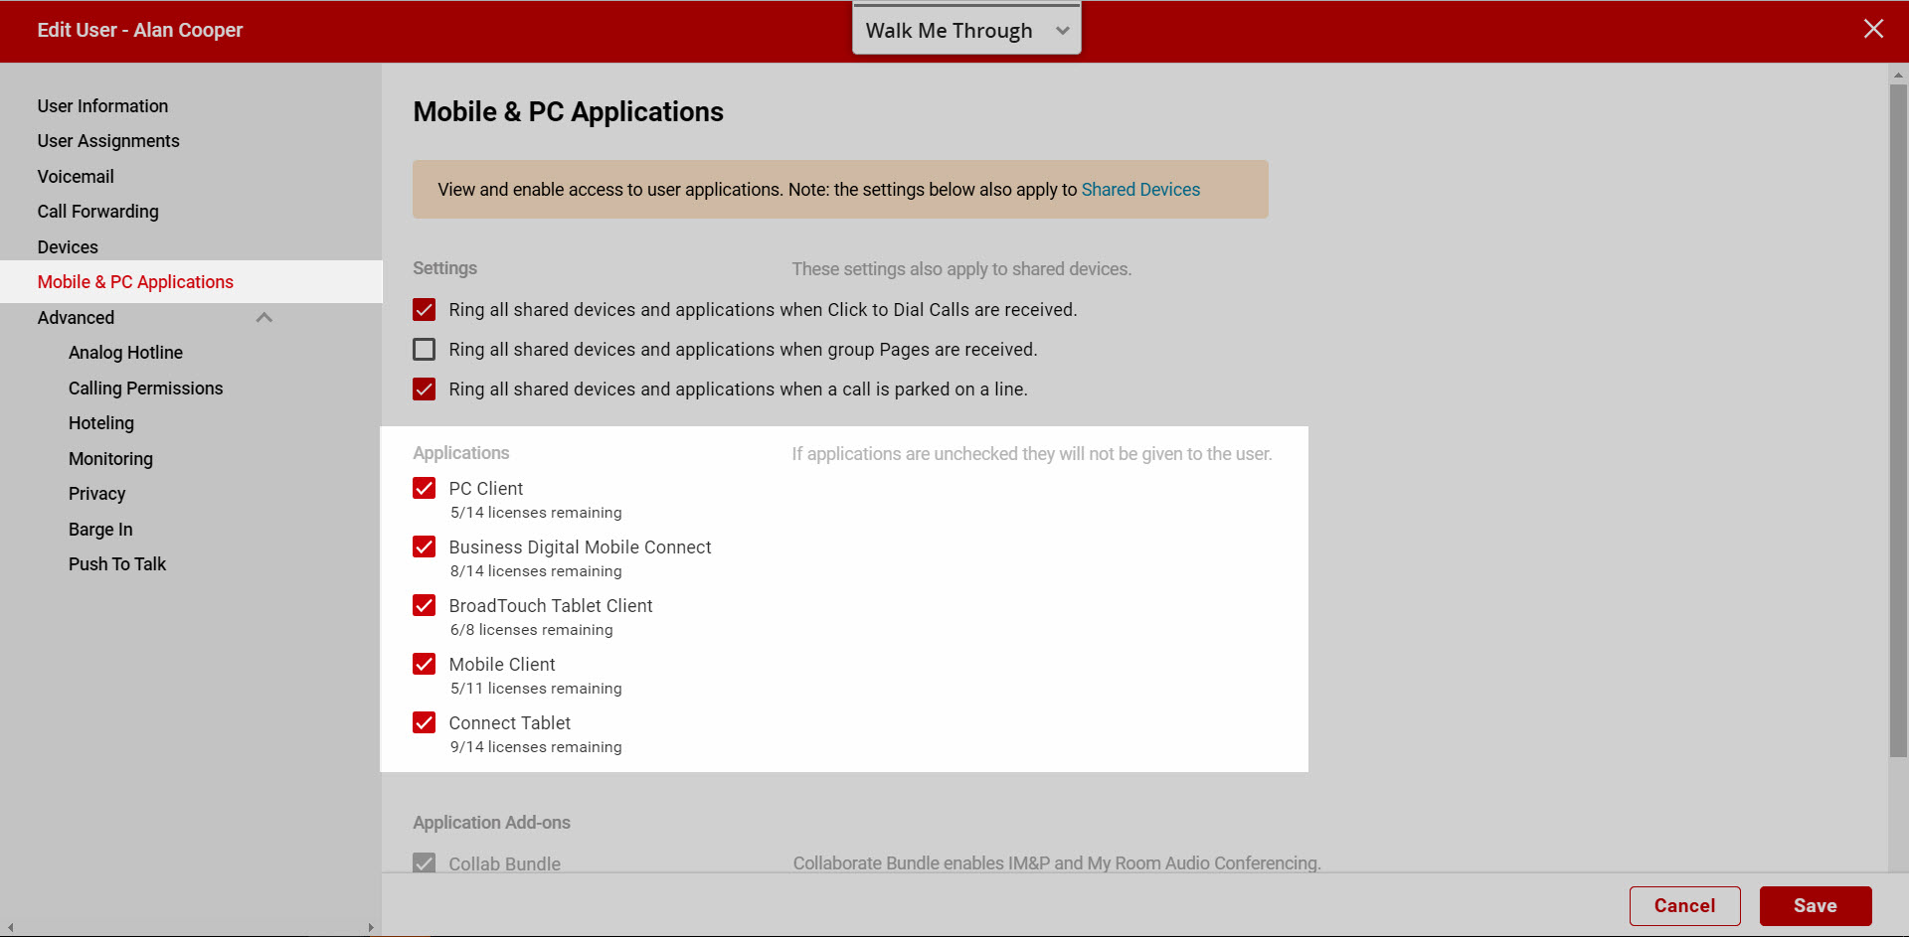The image size is (1909, 937).
Task: Click the vertical scrollbar thumb
Action: click(1898, 421)
